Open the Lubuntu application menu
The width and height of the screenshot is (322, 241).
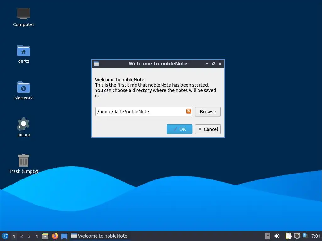click(5, 236)
